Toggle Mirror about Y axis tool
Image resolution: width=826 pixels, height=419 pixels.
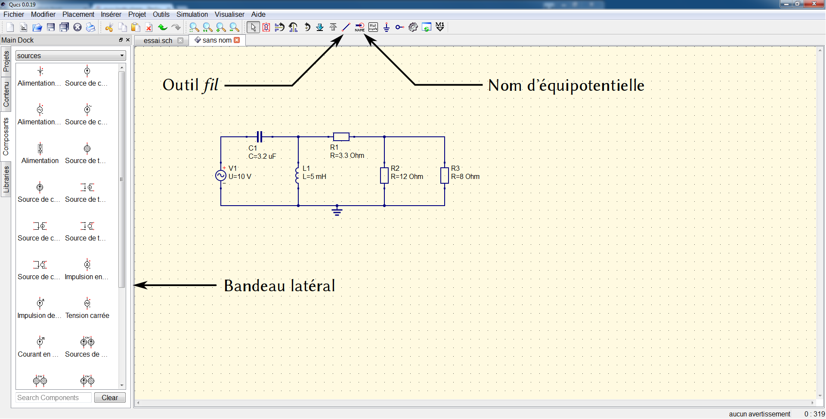coord(293,28)
